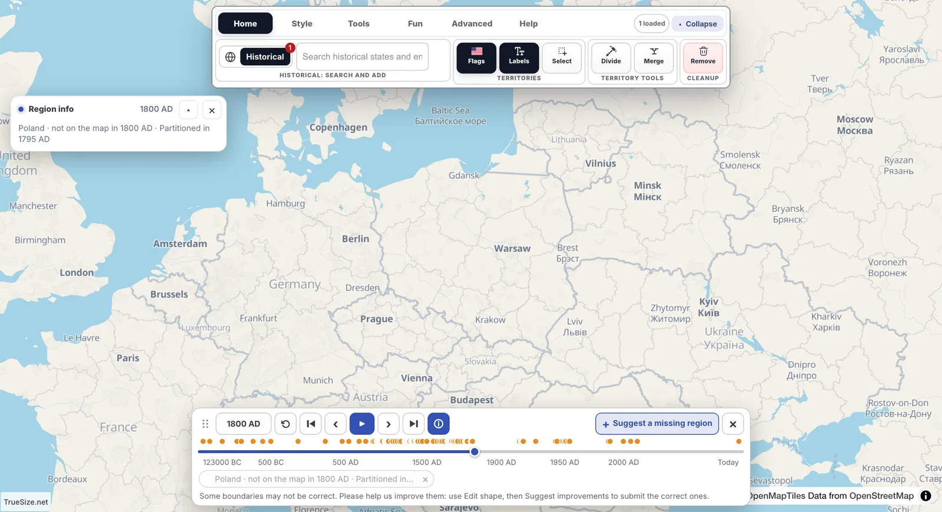Viewport: 942px width, 512px height.
Task: Activate the Select territories tool
Action: point(562,58)
